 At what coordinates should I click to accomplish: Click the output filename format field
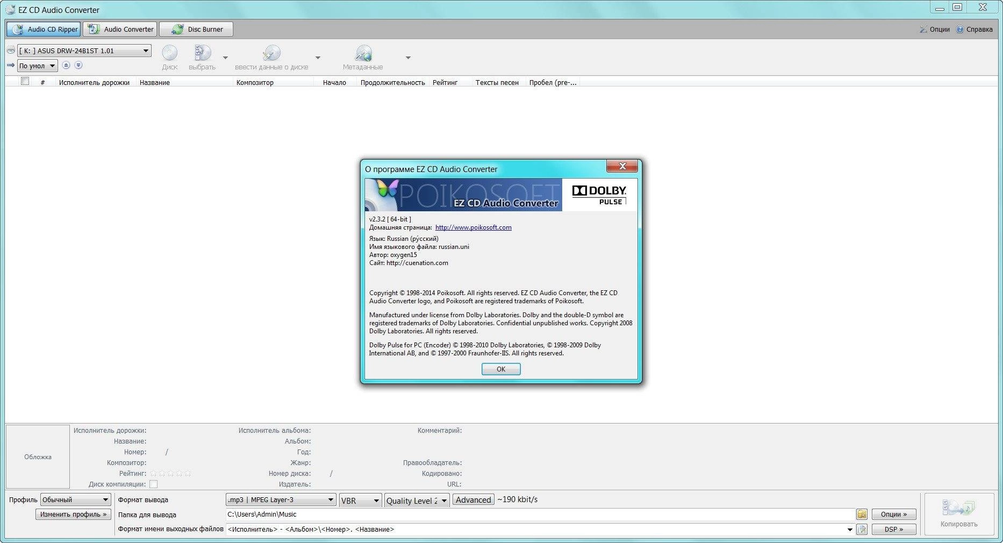point(535,530)
